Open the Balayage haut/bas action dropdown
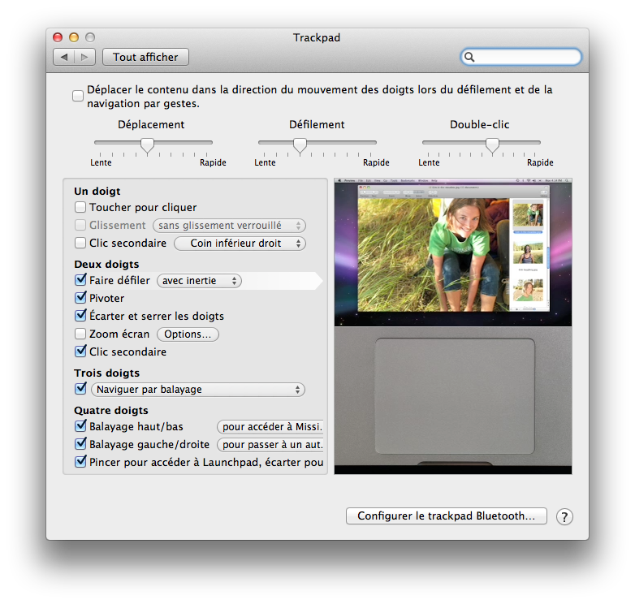635x604 pixels. coord(271,427)
